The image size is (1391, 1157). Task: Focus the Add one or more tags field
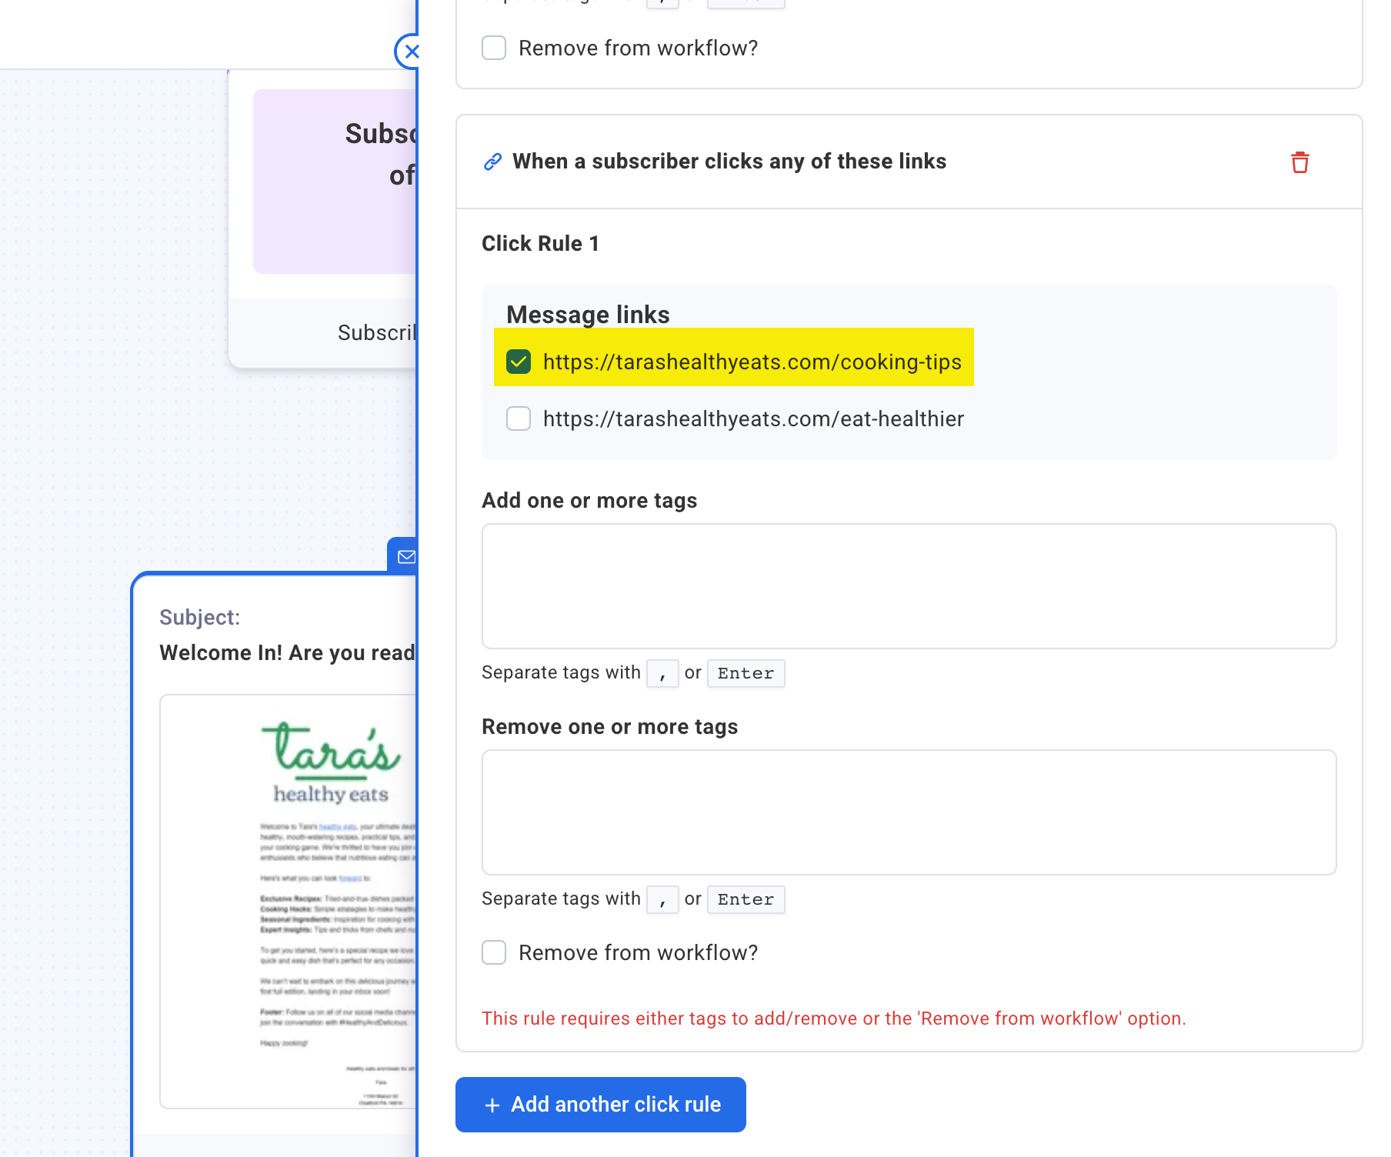(909, 586)
